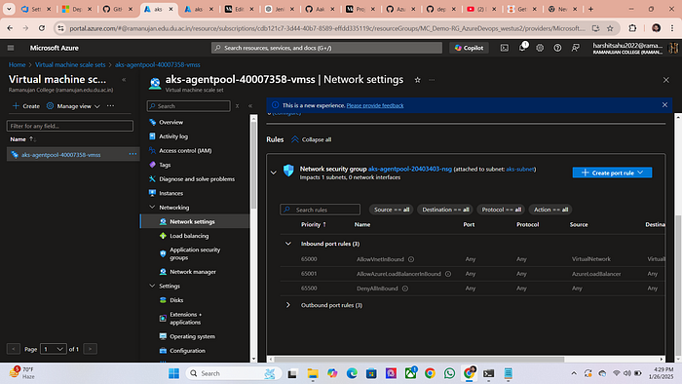Expand the Outbound port rules group
The width and height of the screenshot is (682, 384).
pyautogui.click(x=288, y=305)
